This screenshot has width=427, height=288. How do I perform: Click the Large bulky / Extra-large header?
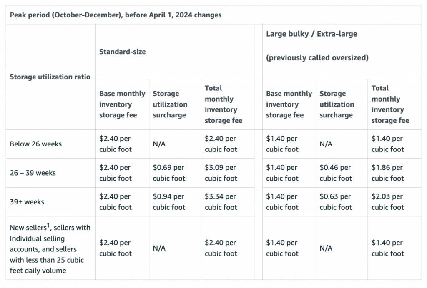coord(311,34)
